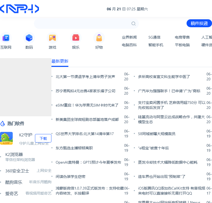
Task: Open the K2守护 software title
Action: point(26,135)
